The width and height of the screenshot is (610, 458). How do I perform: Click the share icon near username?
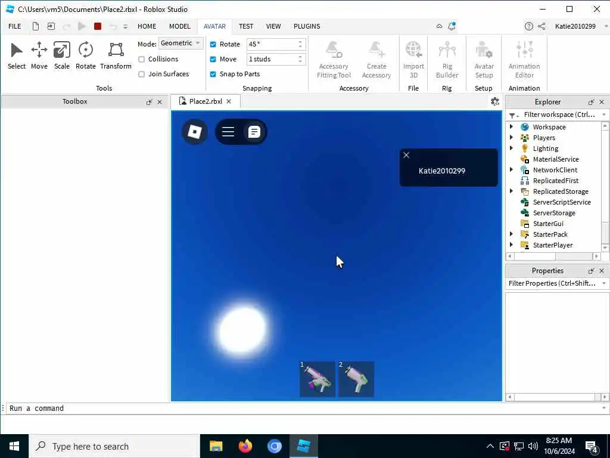[541, 26]
